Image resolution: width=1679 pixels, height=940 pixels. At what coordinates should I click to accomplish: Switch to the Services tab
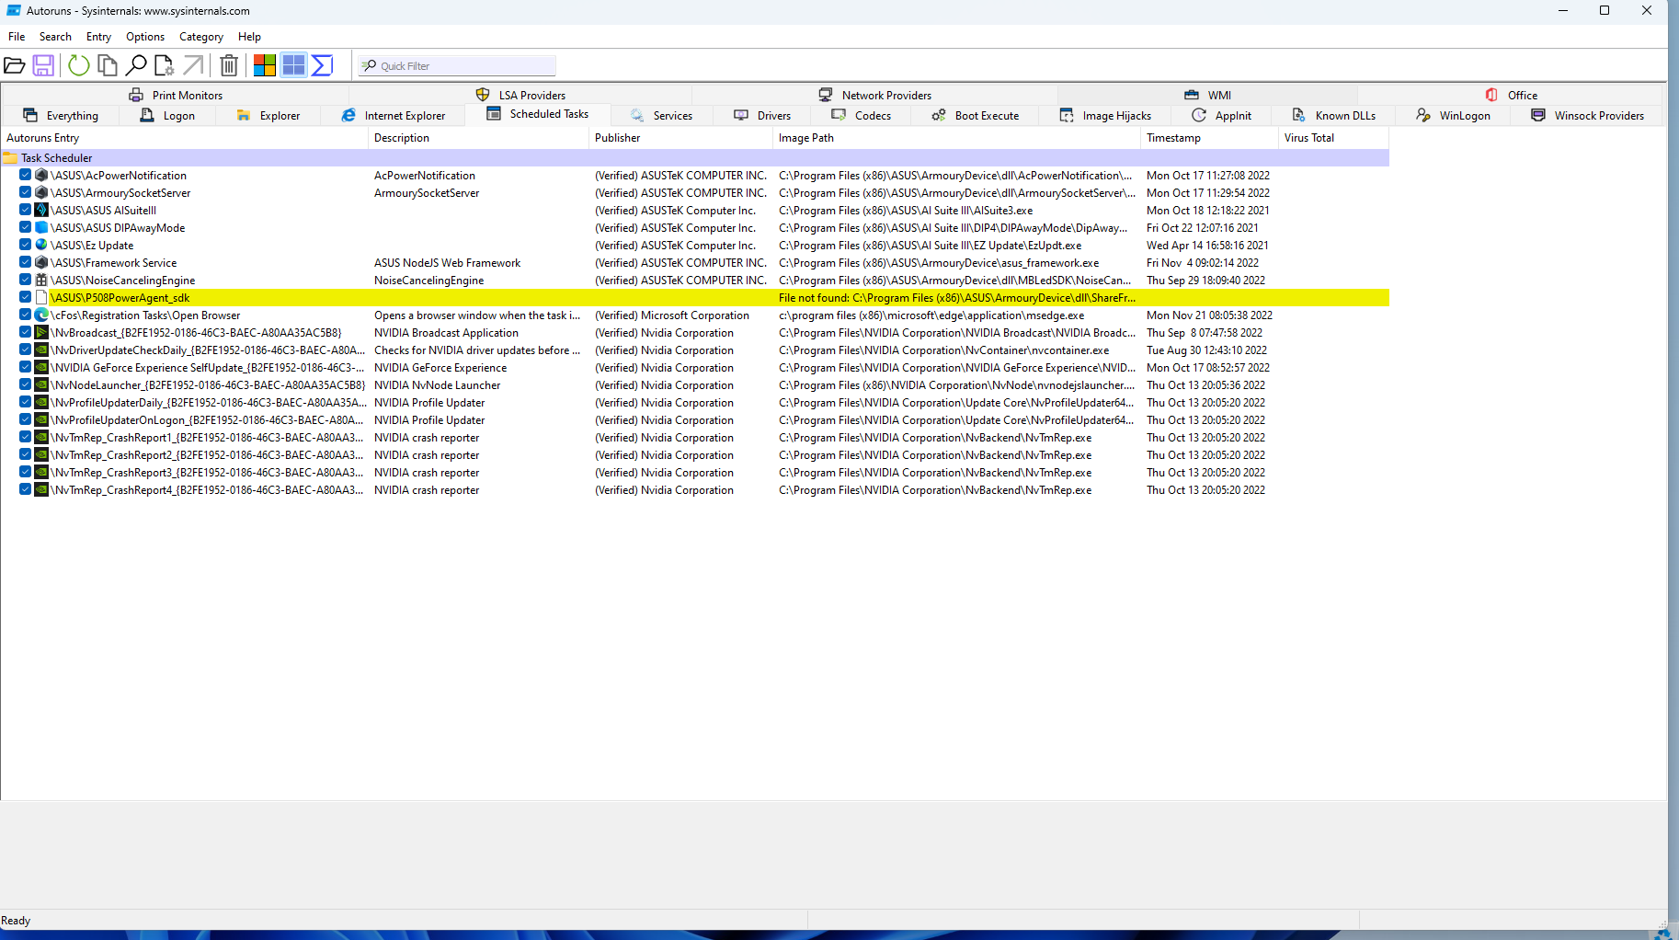click(661, 116)
